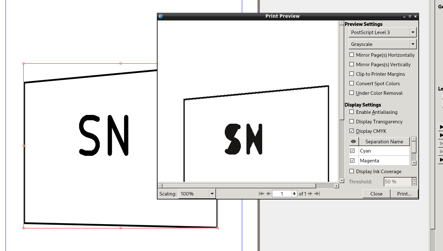The width and height of the screenshot is (443, 251).
Task: Enable Mirror Page(s) Horizontally
Action: coord(352,55)
